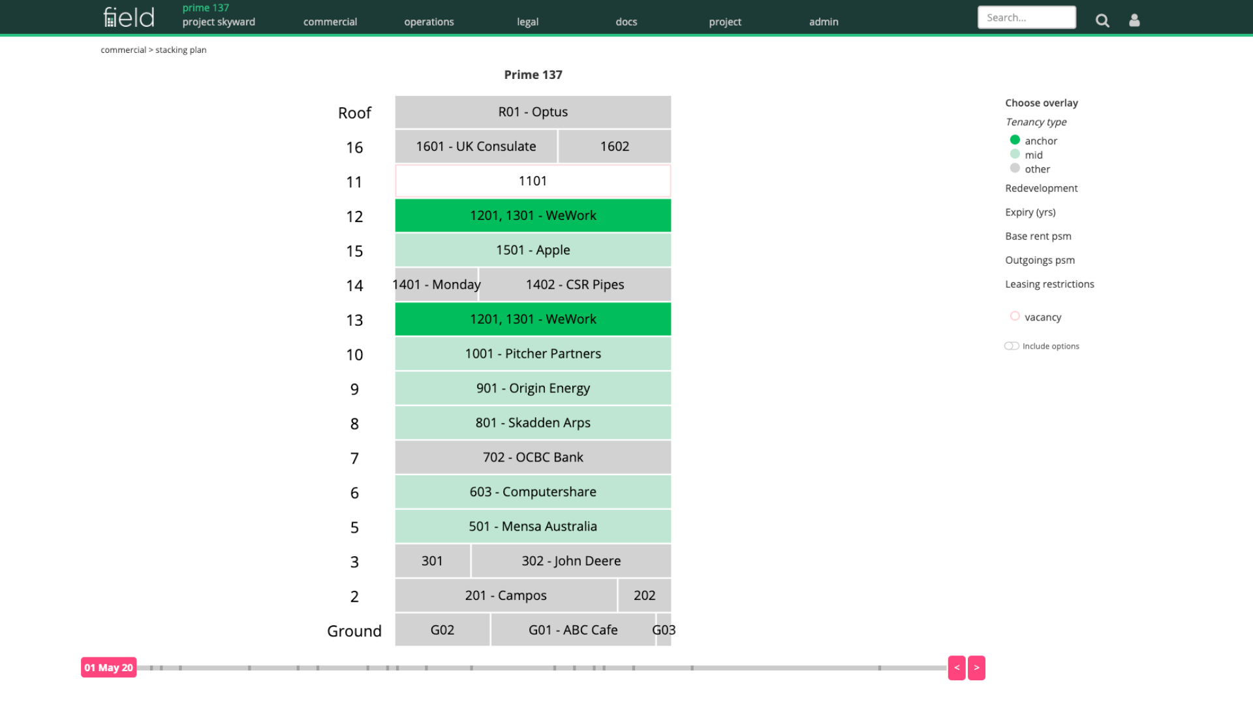Select the 702 - OCBC Bank suite
1253x705 pixels.
coord(533,458)
